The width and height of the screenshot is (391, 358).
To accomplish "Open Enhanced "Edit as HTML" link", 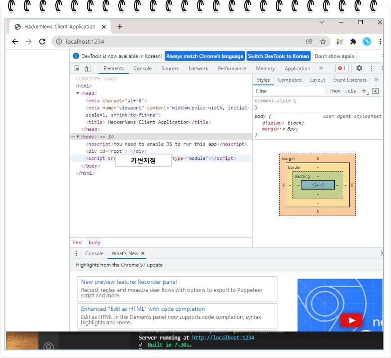I will tap(143, 309).
